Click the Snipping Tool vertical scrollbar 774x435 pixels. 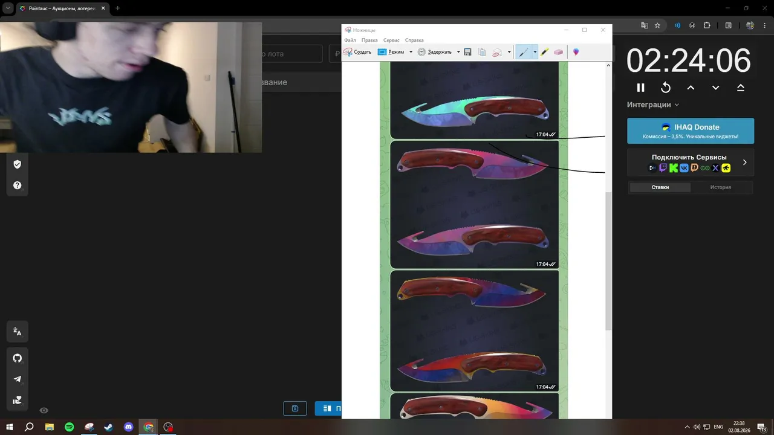[608, 261]
